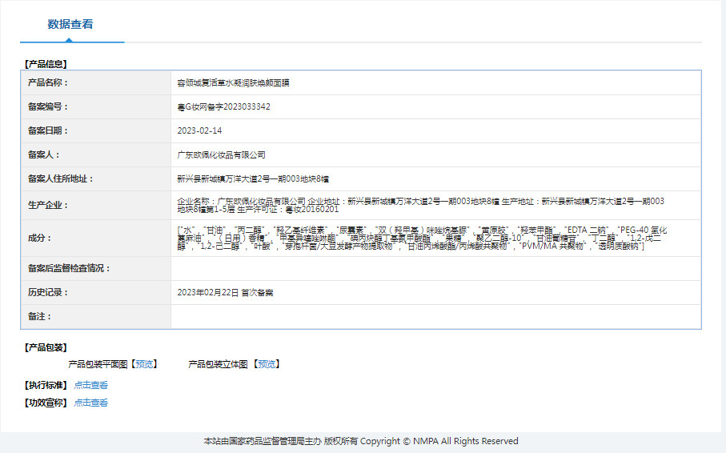Select the registrant value 广东欧佩化妆品有限公司
This screenshot has height=453, width=726.
221,155
